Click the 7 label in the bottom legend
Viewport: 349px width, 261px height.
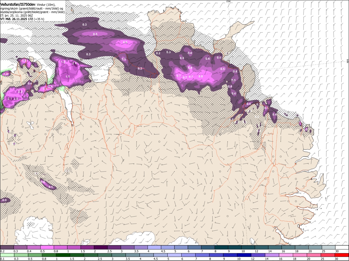click(195, 259)
